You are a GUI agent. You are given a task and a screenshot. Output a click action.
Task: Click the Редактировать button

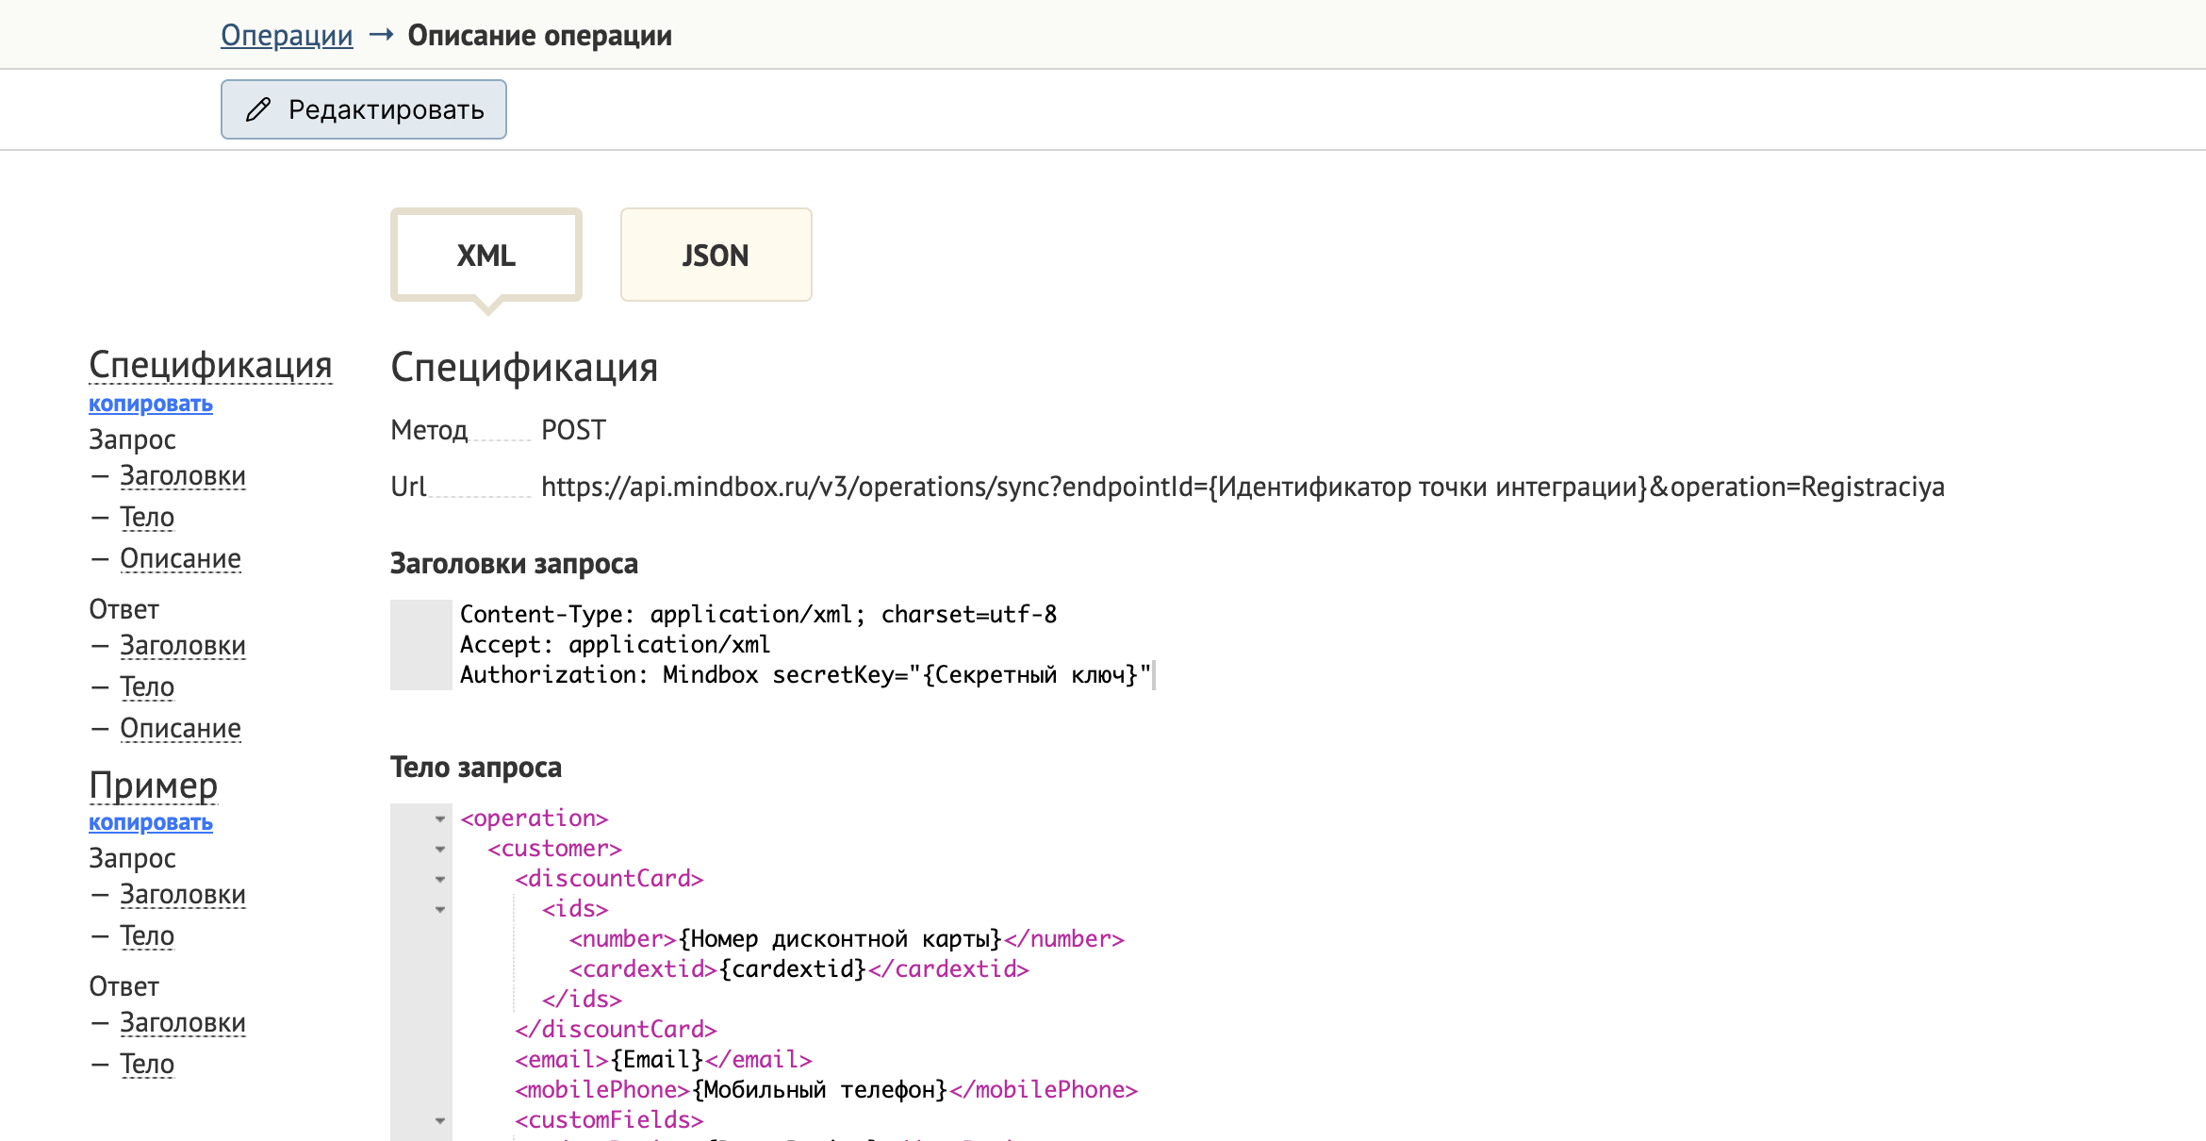[364, 109]
